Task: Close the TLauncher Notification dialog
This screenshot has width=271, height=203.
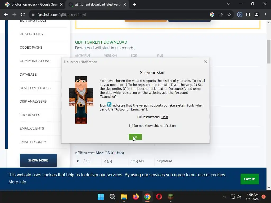Action: coord(205,62)
